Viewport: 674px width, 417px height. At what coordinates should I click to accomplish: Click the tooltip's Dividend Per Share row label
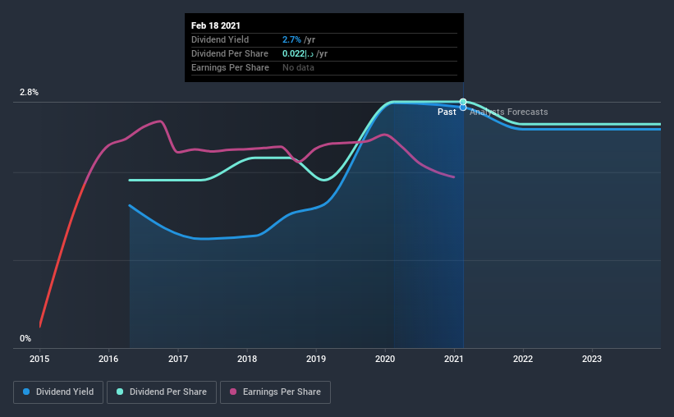tap(230, 53)
